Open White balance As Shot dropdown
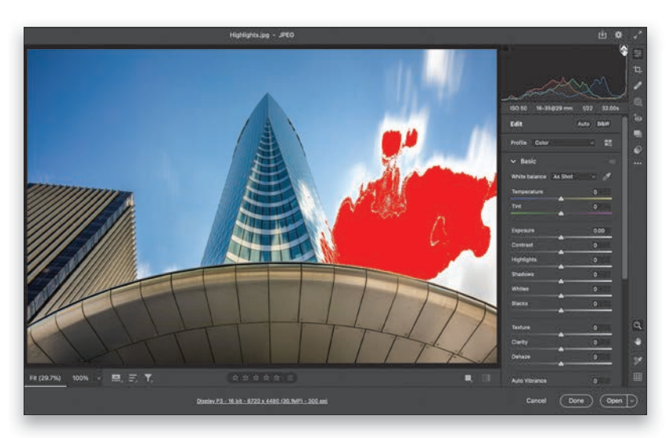The height and width of the screenshot is (438, 666). coord(573,176)
